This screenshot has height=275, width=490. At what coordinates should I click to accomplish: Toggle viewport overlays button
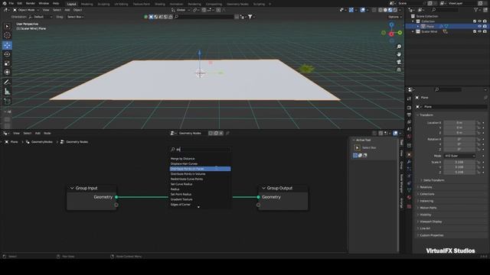click(362, 10)
